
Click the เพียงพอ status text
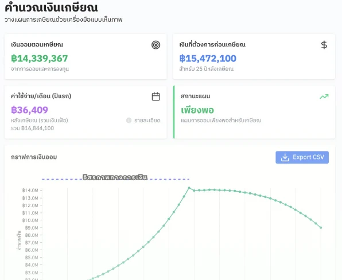click(197, 110)
